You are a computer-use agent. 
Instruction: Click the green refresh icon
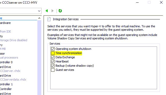60,11
